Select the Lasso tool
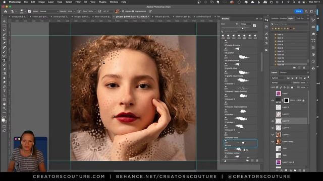 (x=4, y=30)
